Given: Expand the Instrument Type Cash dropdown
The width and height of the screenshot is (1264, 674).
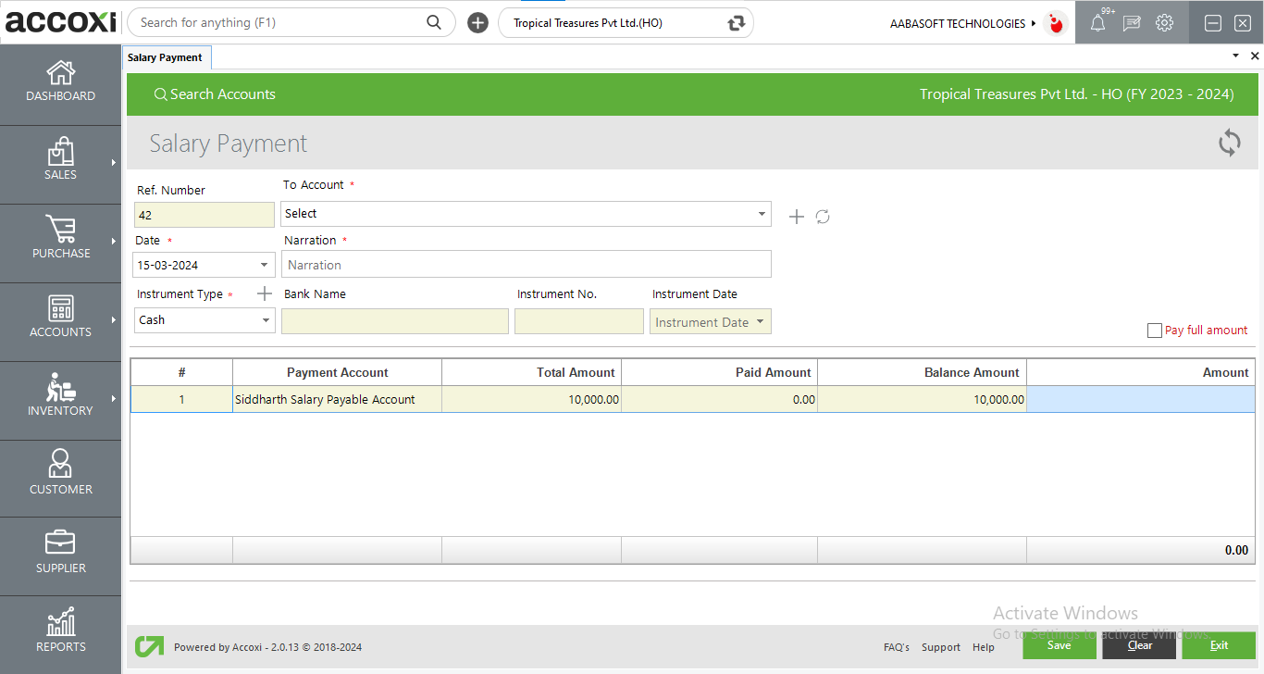Looking at the screenshot, I should 266,320.
